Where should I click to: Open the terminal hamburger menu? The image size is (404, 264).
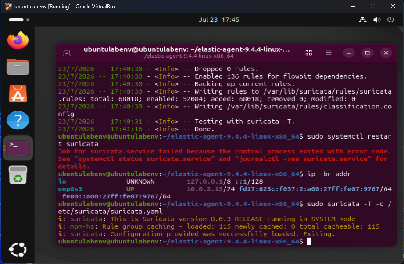(329, 52)
